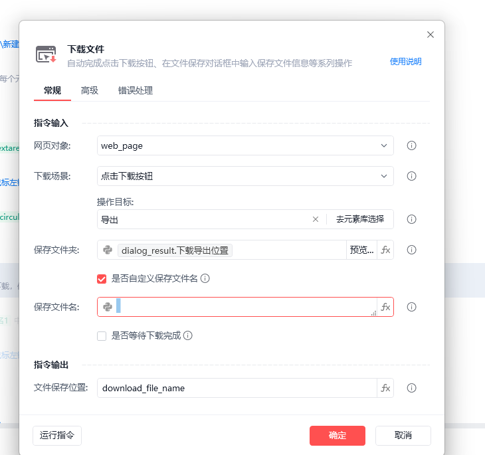Screen dimensions: 485x455
Task: Click the fx button in 保存文件夹 field
Action: click(x=385, y=250)
